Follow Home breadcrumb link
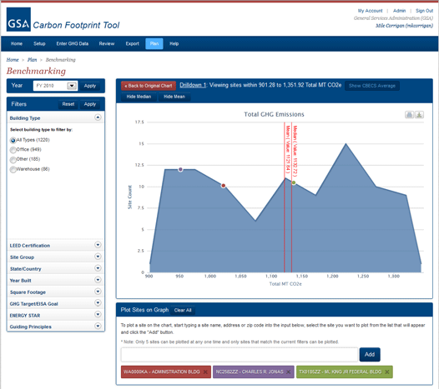439x389 pixels. [x=13, y=60]
